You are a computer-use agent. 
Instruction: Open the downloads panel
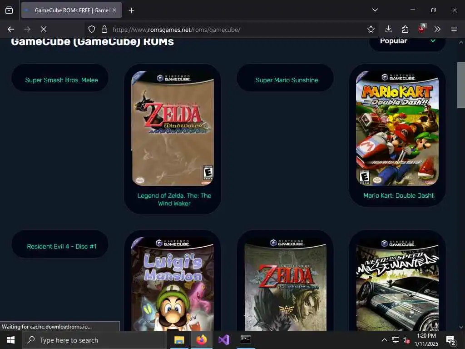389,29
